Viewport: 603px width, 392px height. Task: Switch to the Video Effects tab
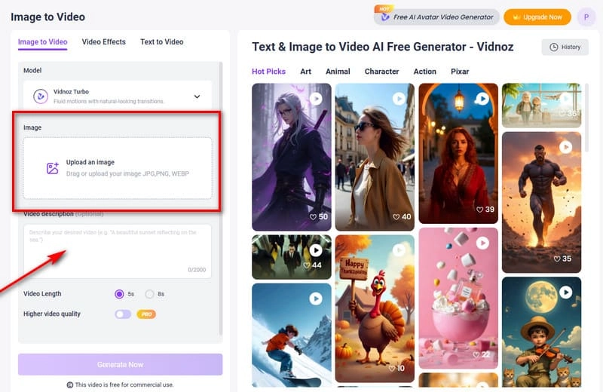(103, 42)
